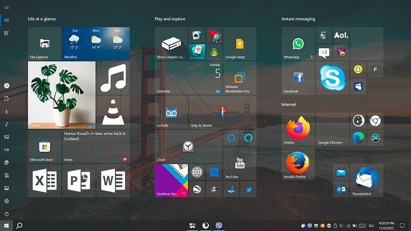Launch Google Keep tile
The image size is (411, 231).
click(239, 43)
